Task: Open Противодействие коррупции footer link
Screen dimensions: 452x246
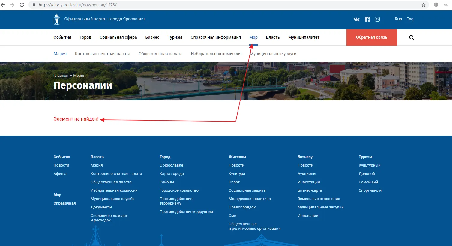Action: [186, 211]
